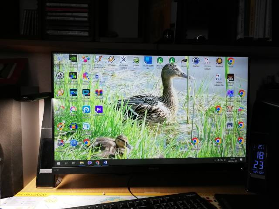
Task: Open the WinRAR archive icon
Action: click(x=99, y=92)
